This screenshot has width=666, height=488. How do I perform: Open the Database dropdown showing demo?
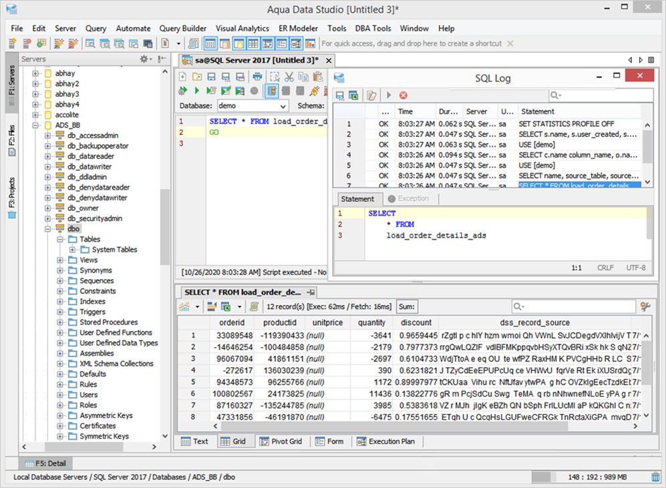point(253,105)
